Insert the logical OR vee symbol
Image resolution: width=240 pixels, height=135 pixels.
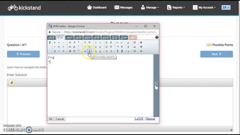[x=121, y=42]
